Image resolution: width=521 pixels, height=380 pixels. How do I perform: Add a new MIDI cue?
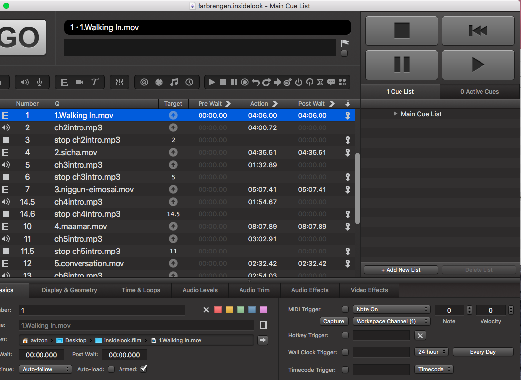(x=159, y=82)
